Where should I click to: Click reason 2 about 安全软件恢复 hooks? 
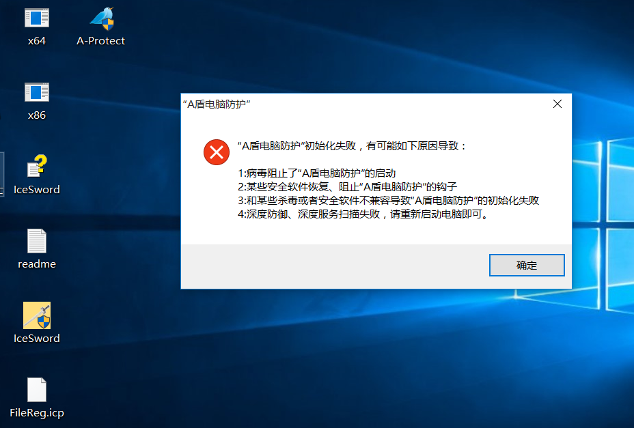click(347, 187)
